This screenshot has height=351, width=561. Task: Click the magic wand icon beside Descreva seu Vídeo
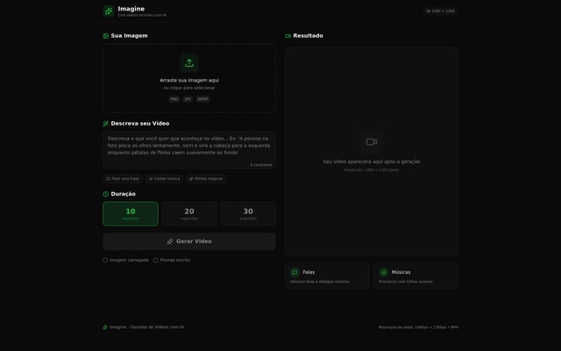point(105,124)
